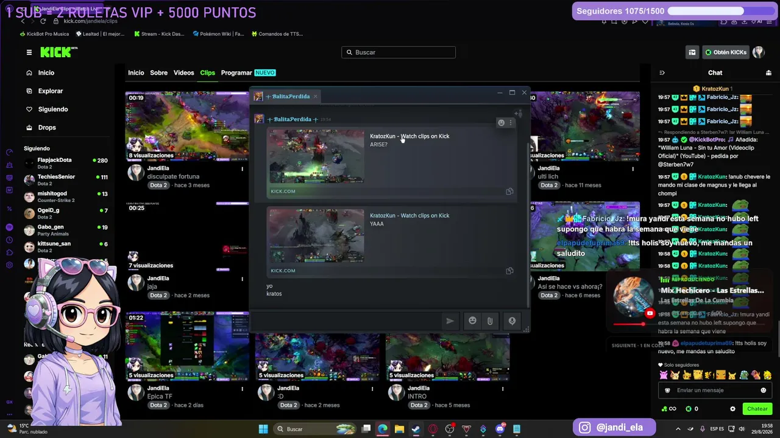This screenshot has height=438, width=780.
Task: Open the emoticon picker in the chat window
Action: (472, 321)
